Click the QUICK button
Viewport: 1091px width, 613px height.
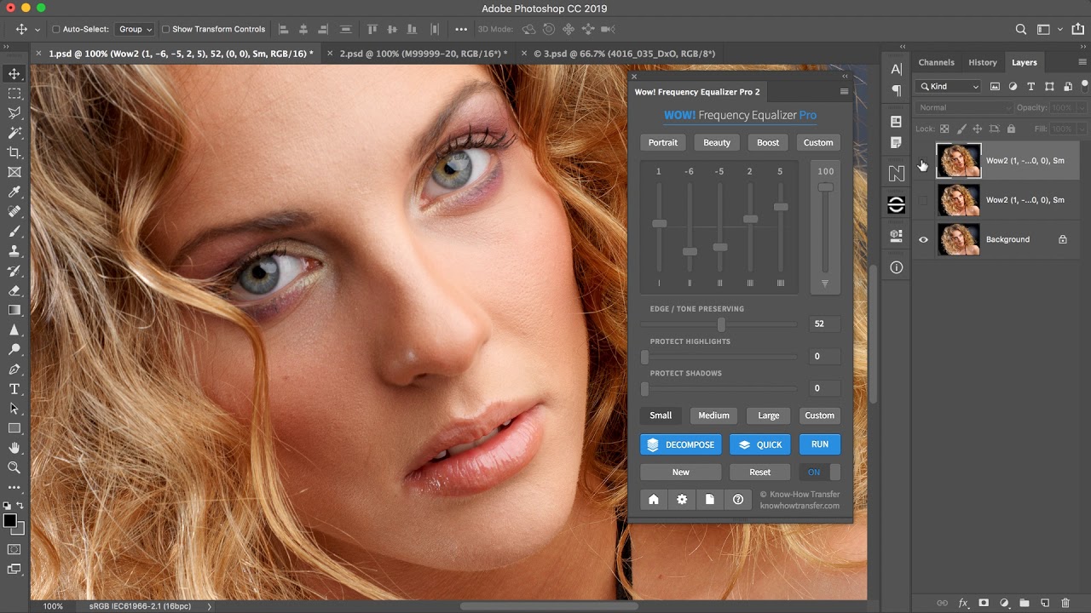760,444
